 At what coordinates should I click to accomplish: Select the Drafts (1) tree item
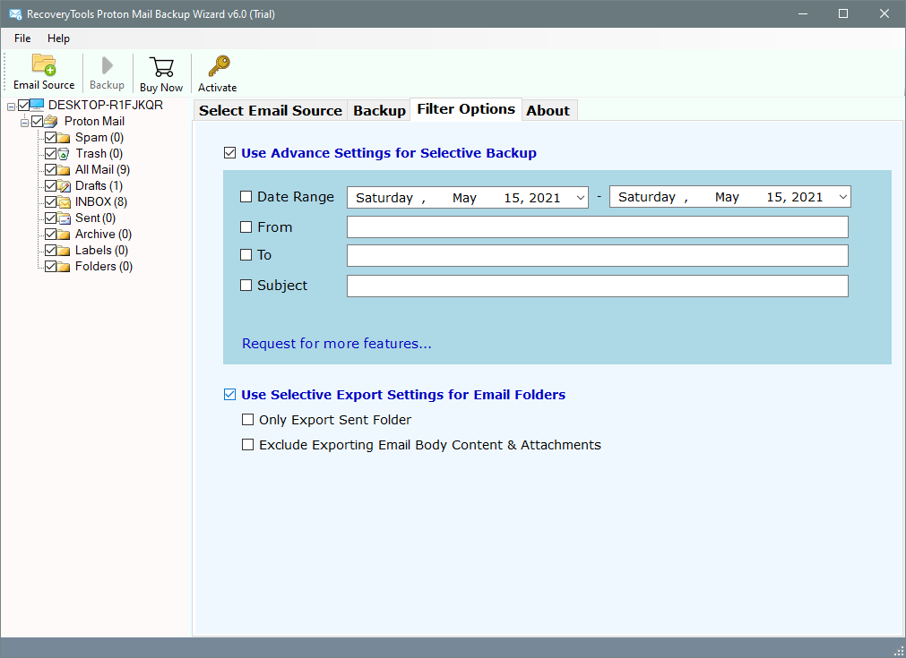pos(99,186)
